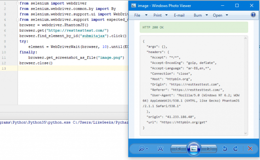Click the "submitajax" string in the code editor

pos(93,36)
